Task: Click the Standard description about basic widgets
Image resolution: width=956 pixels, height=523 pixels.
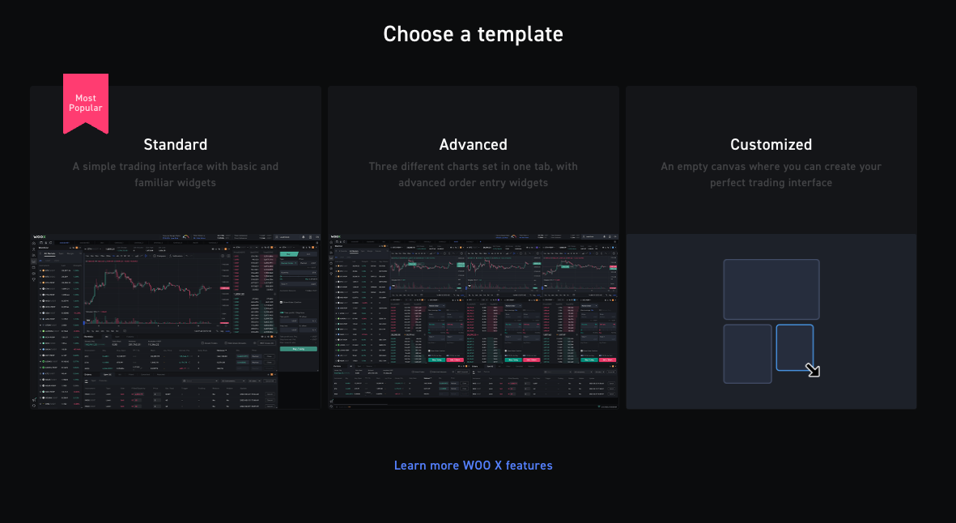Action: [x=176, y=174]
